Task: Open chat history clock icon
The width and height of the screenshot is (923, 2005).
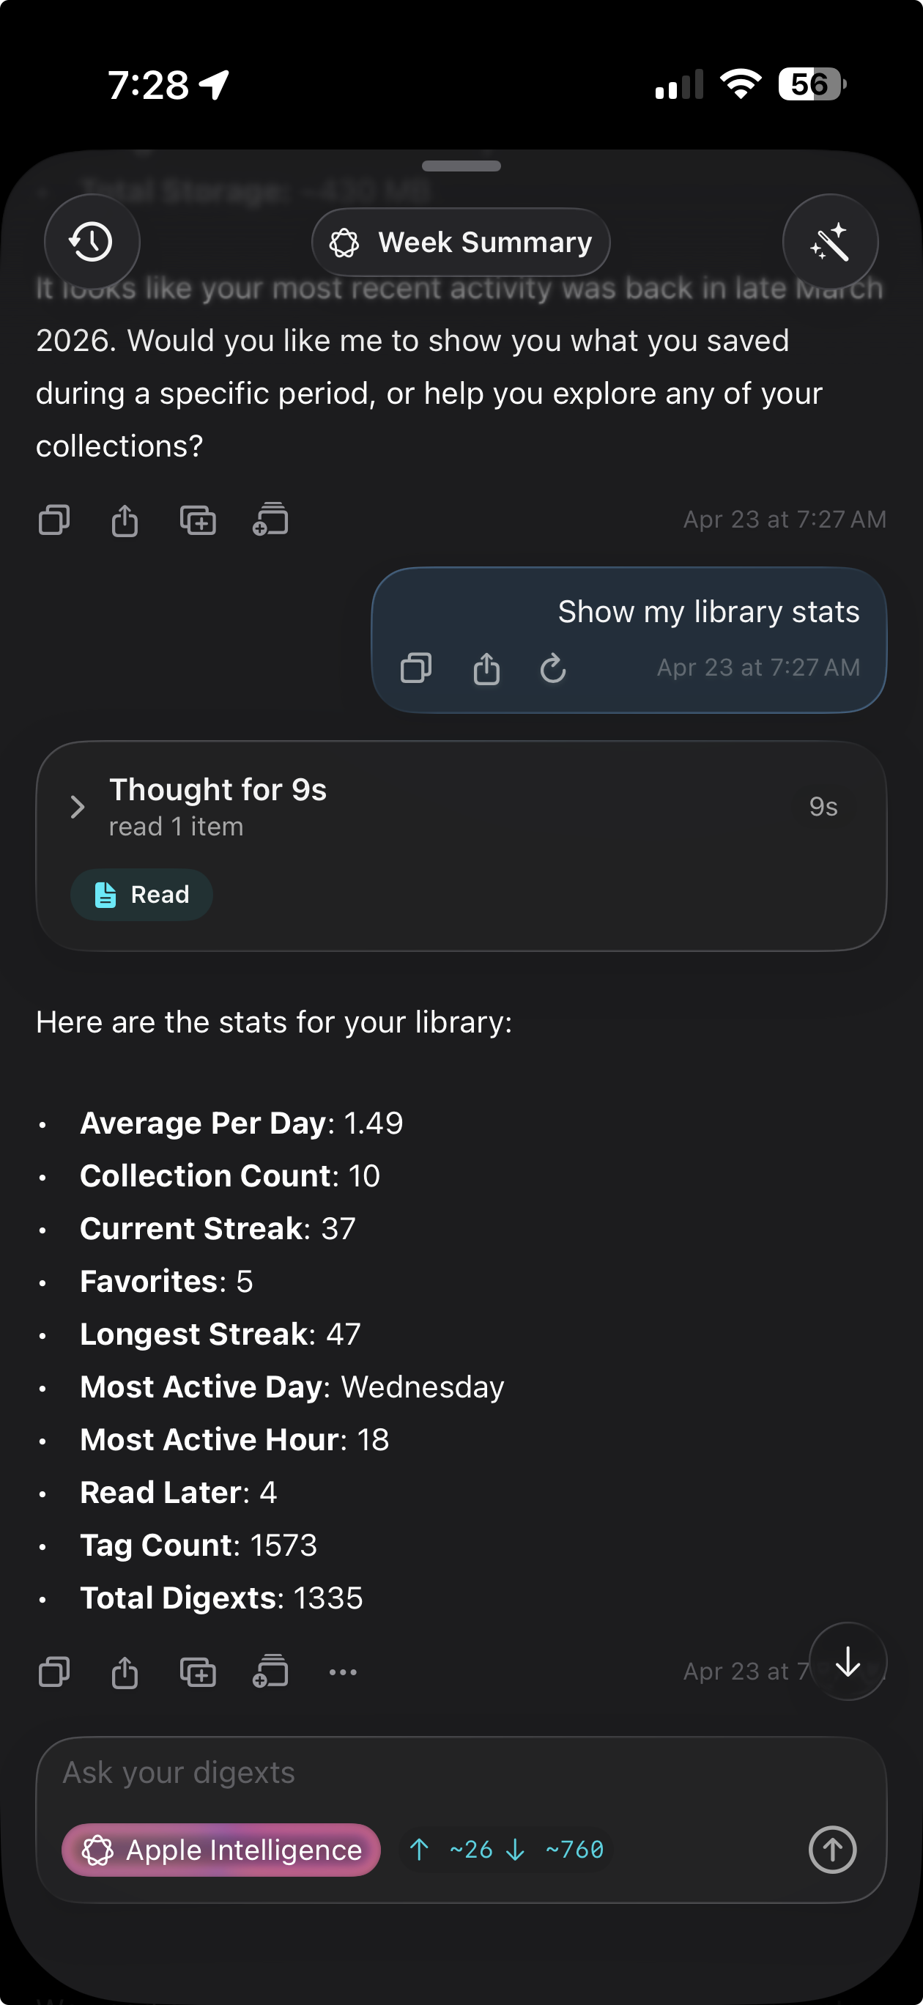Action: pos(92,242)
